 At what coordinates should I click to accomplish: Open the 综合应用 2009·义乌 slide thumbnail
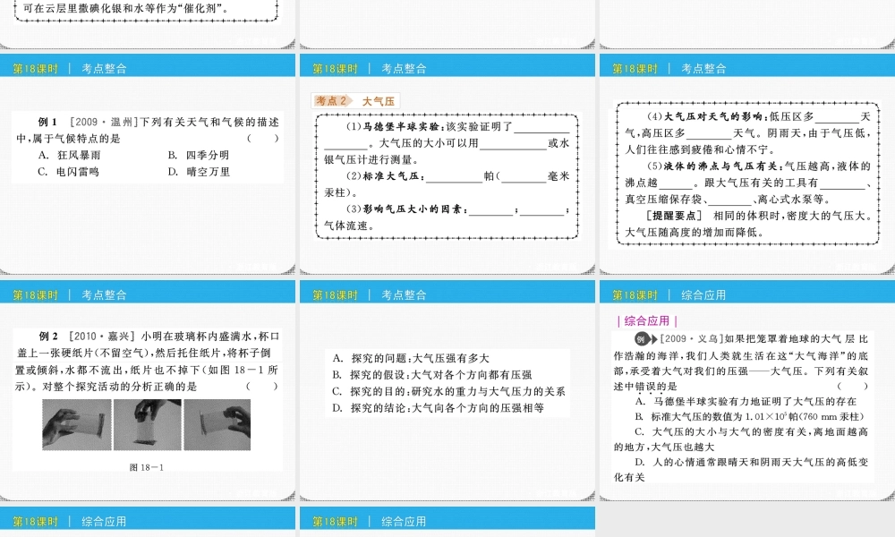[747, 391]
